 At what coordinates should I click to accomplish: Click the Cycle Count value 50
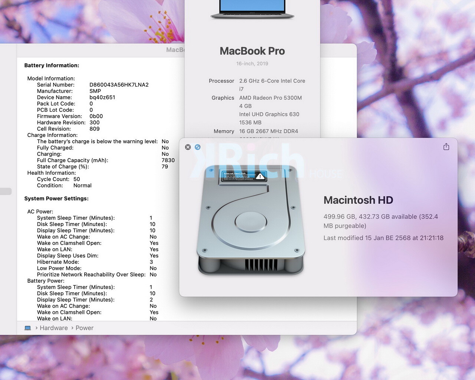tap(77, 179)
